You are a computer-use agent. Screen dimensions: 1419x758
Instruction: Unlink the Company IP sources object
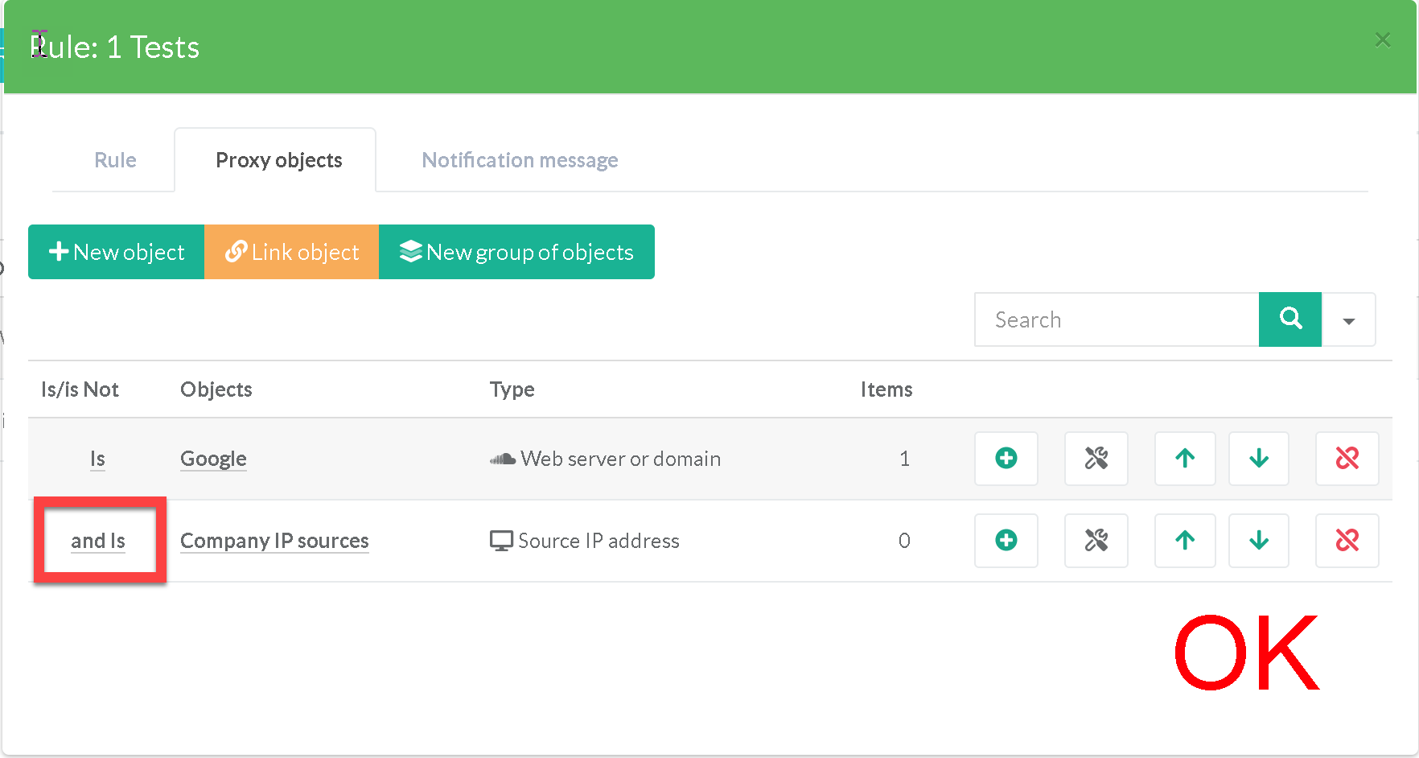tap(1347, 541)
